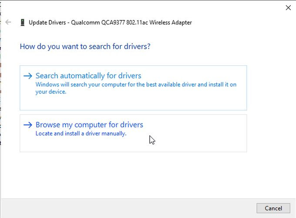Click the blank area below the Browse option
The height and width of the screenshot is (218, 296).
tap(131, 174)
